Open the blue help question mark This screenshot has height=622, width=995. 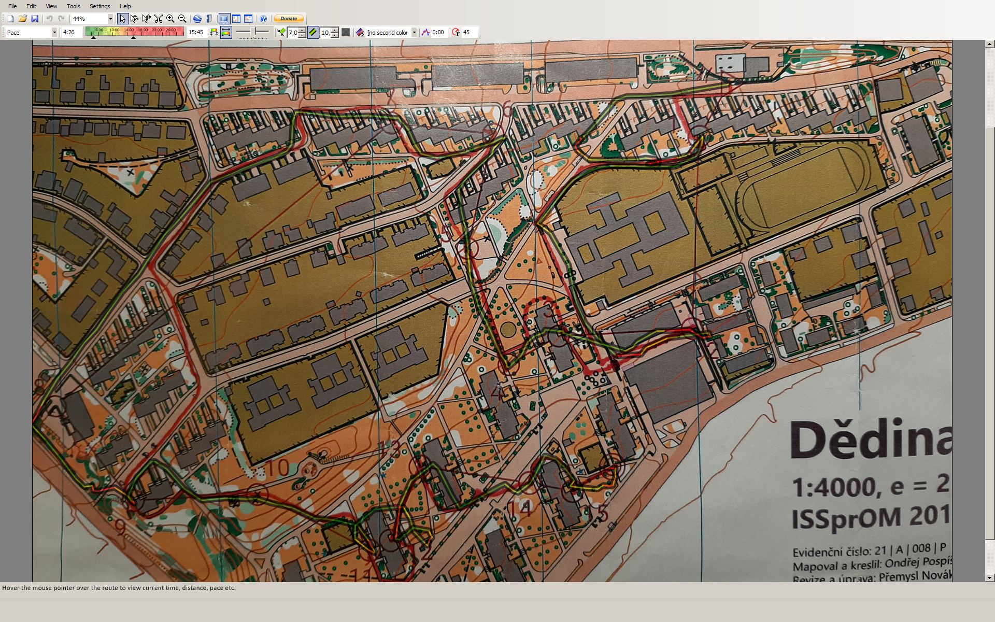coord(263,19)
